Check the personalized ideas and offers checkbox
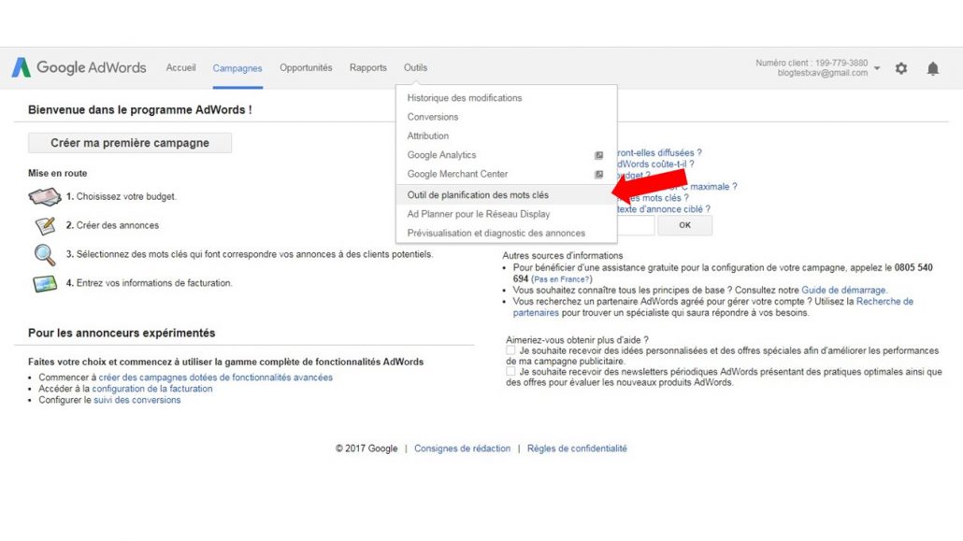The height and width of the screenshot is (541, 963). coord(510,350)
